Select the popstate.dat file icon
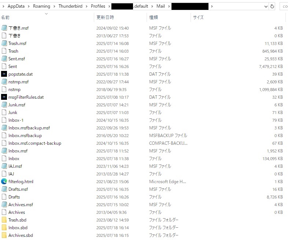The width and height of the screenshot is (288, 246). coord(4,74)
